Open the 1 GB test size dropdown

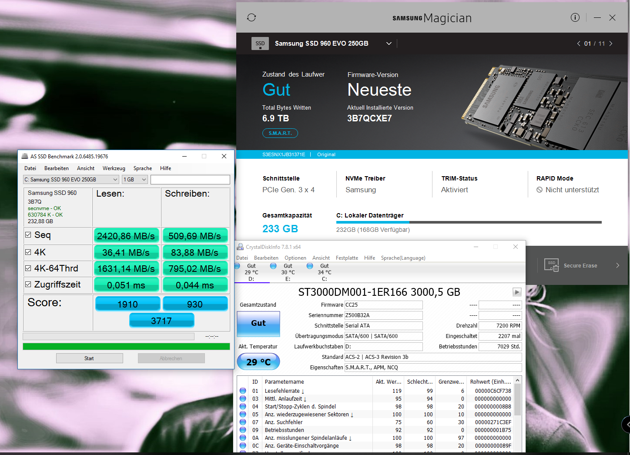point(135,179)
